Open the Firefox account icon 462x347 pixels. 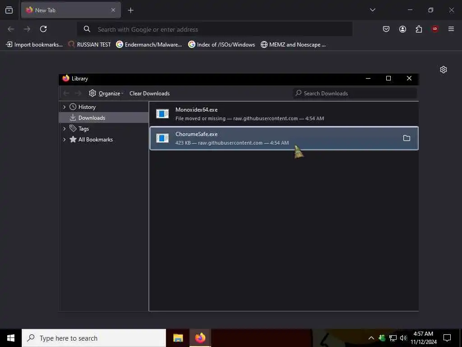coord(402,29)
